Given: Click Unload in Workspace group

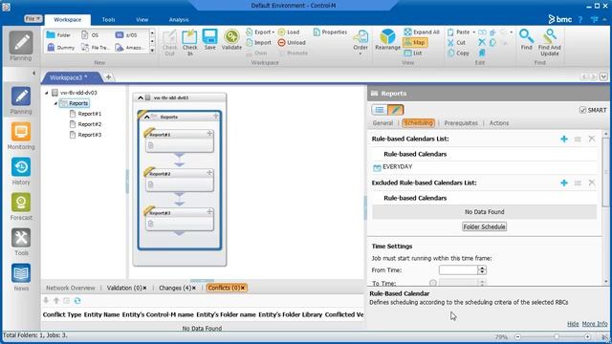Looking at the screenshot, I should click(x=292, y=42).
